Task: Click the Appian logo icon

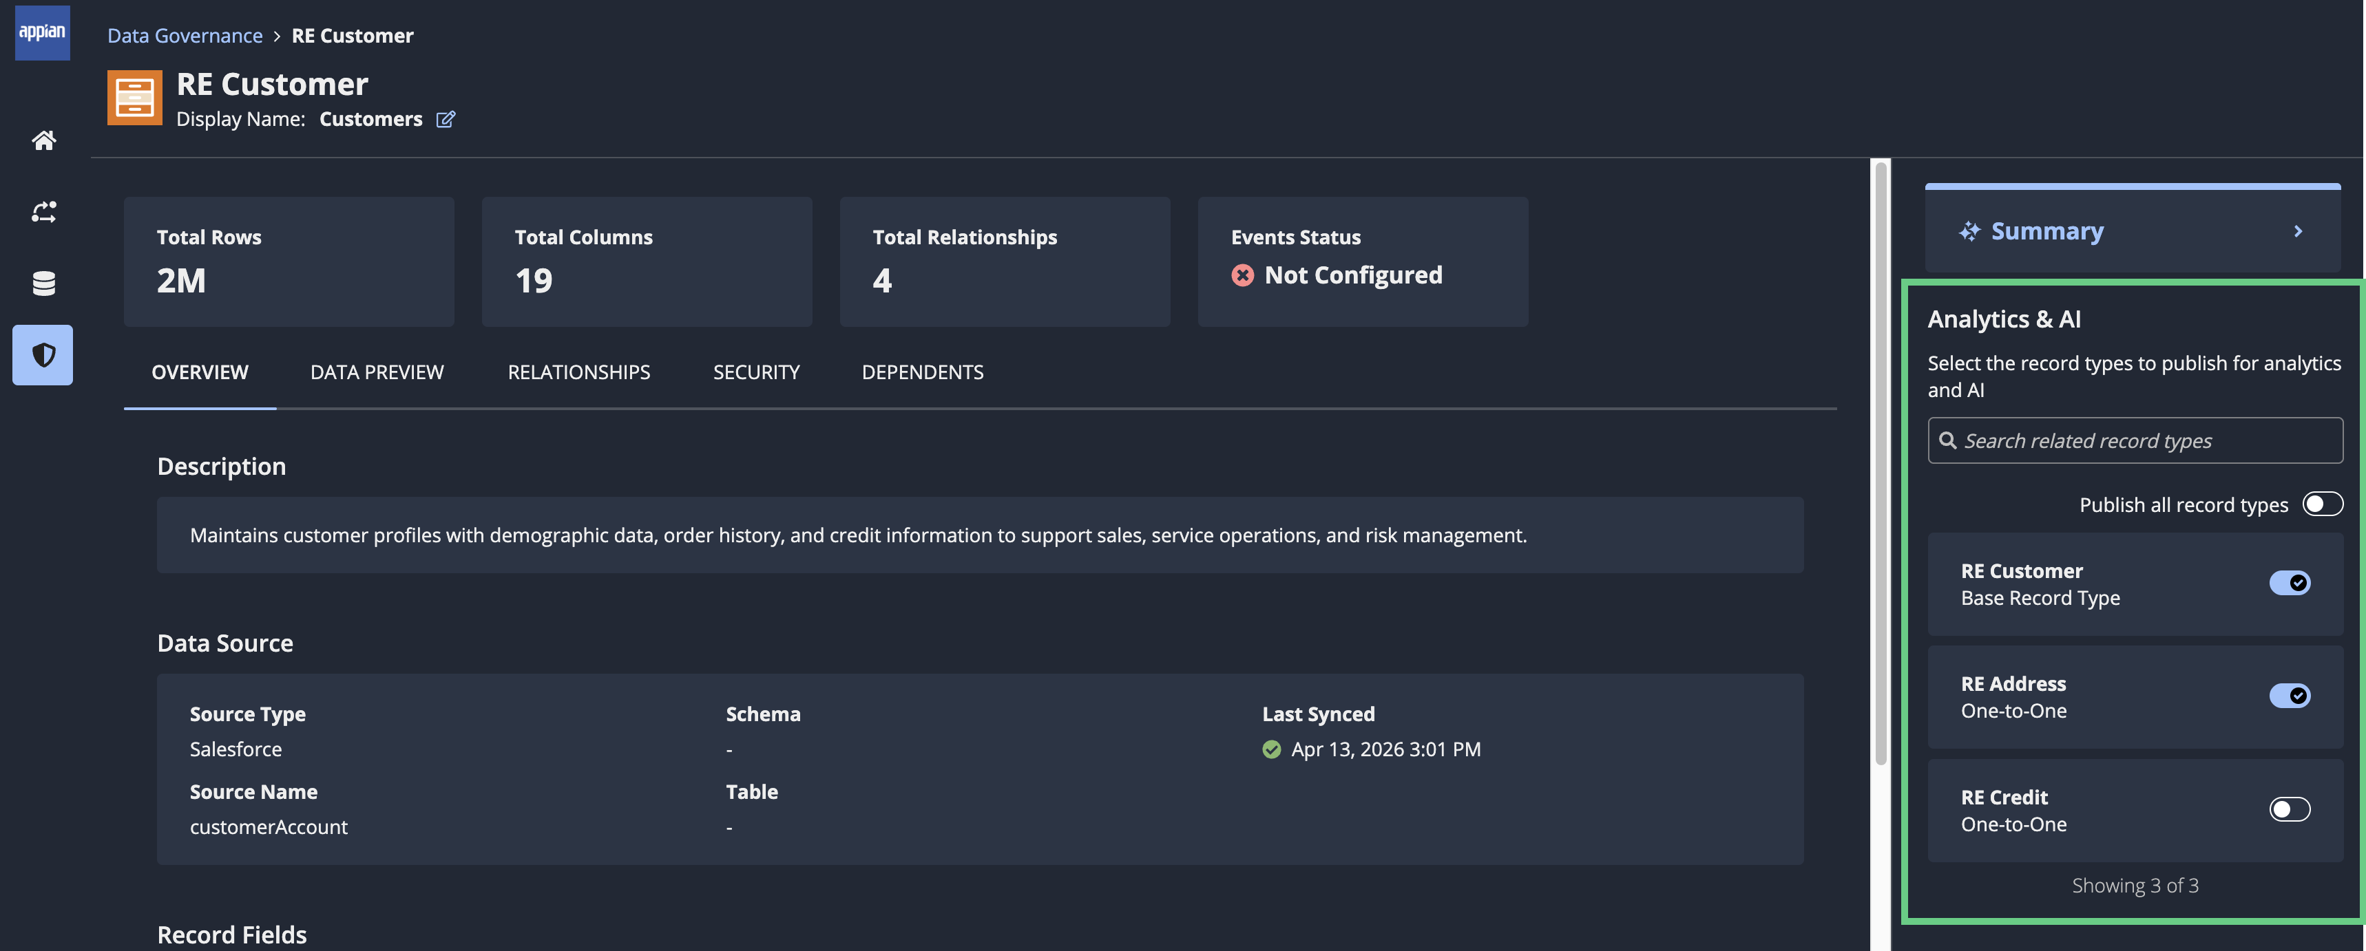Action: tap(42, 32)
